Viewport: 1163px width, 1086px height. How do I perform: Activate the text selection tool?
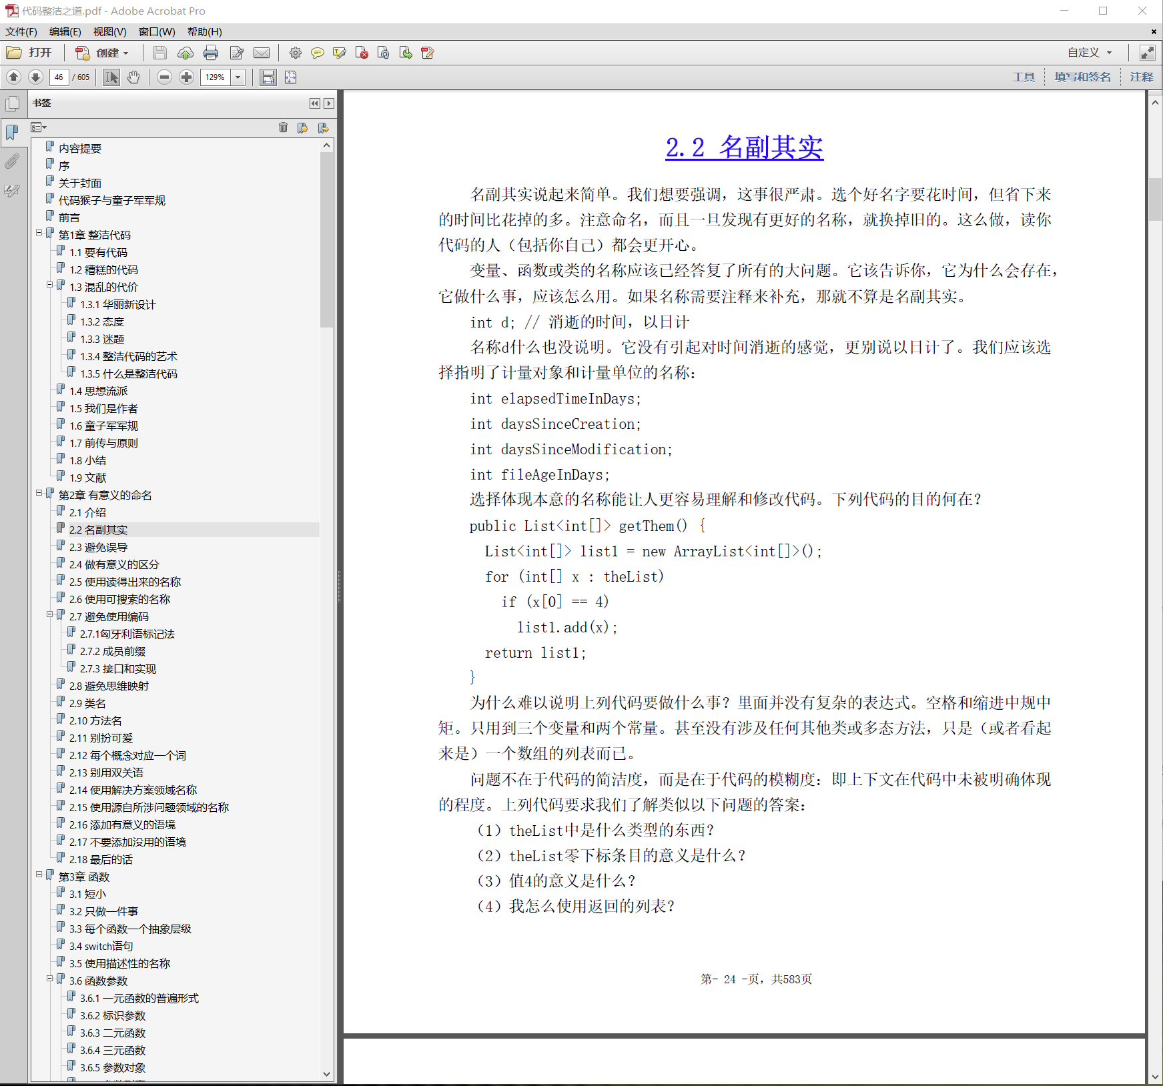111,77
